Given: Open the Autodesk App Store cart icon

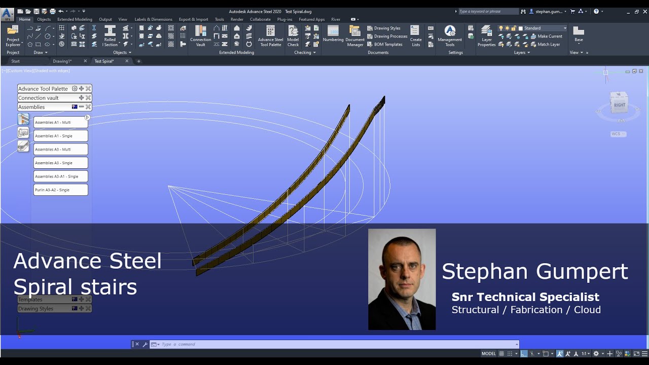Looking at the screenshot, I should point(572,11).
